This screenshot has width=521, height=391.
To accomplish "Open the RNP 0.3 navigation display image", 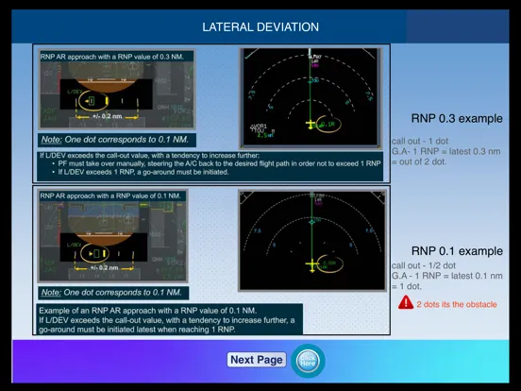I will (x=311, y=98).
